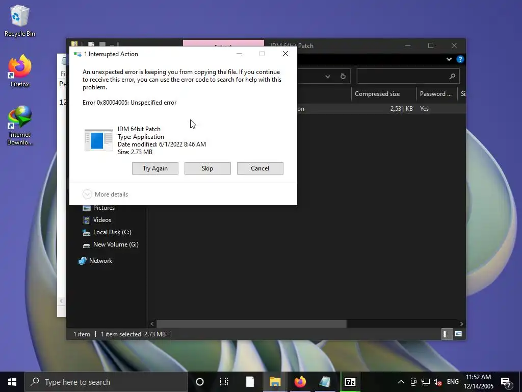
Task: Open the clock showing 11:52 AM
Action: [x=478, y=382]
